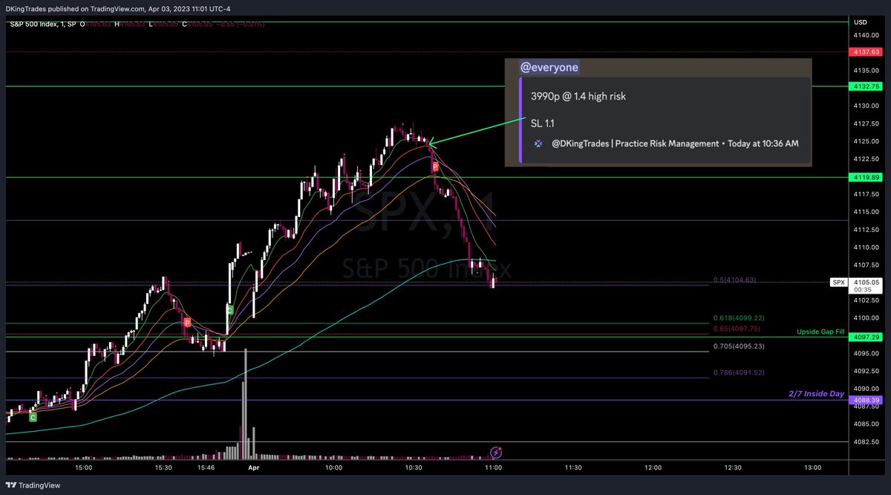Click the green entry marker below the Apr label

[x=230, y=309]
